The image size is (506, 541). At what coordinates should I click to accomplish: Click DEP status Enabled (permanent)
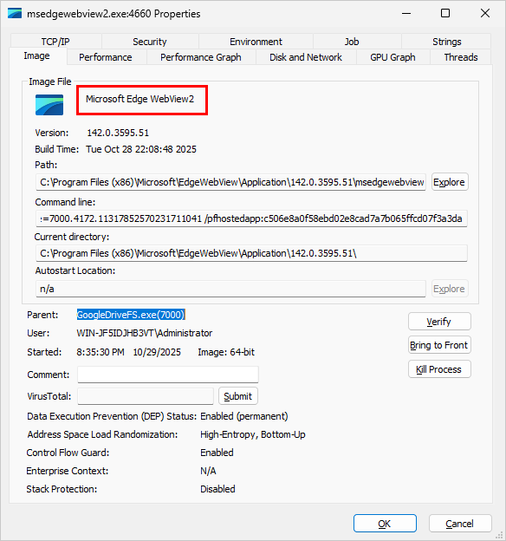(243, 416)
